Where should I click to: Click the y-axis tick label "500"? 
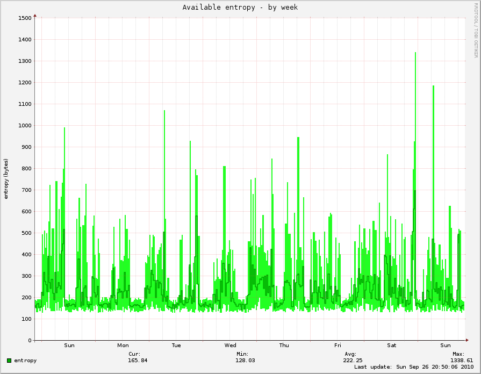26,233
